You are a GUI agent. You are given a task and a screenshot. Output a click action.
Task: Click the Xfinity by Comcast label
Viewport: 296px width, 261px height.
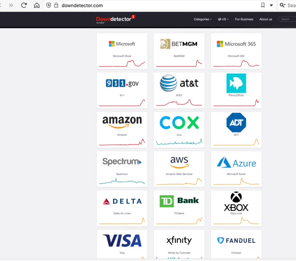click(x=179, y=253)
